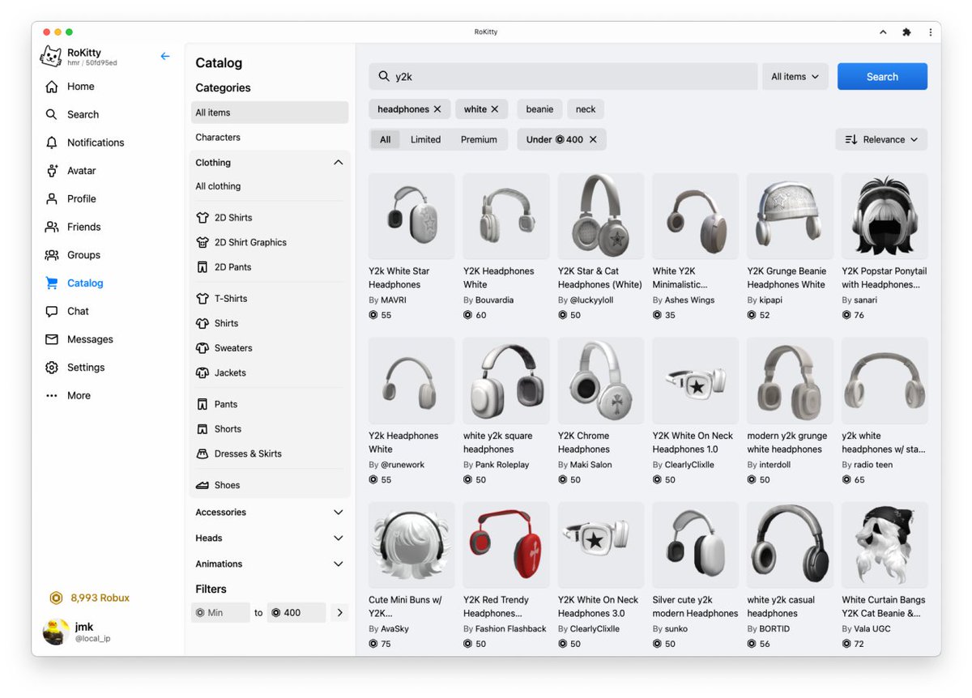Image resolution: width=972 pixels, height=698 pixels.
Task: Collapse sidebar with the back arrow
Action: pos(165,57)
